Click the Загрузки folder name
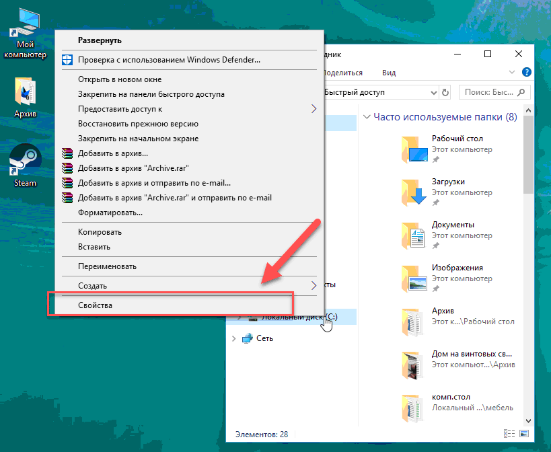 point(448,182)
